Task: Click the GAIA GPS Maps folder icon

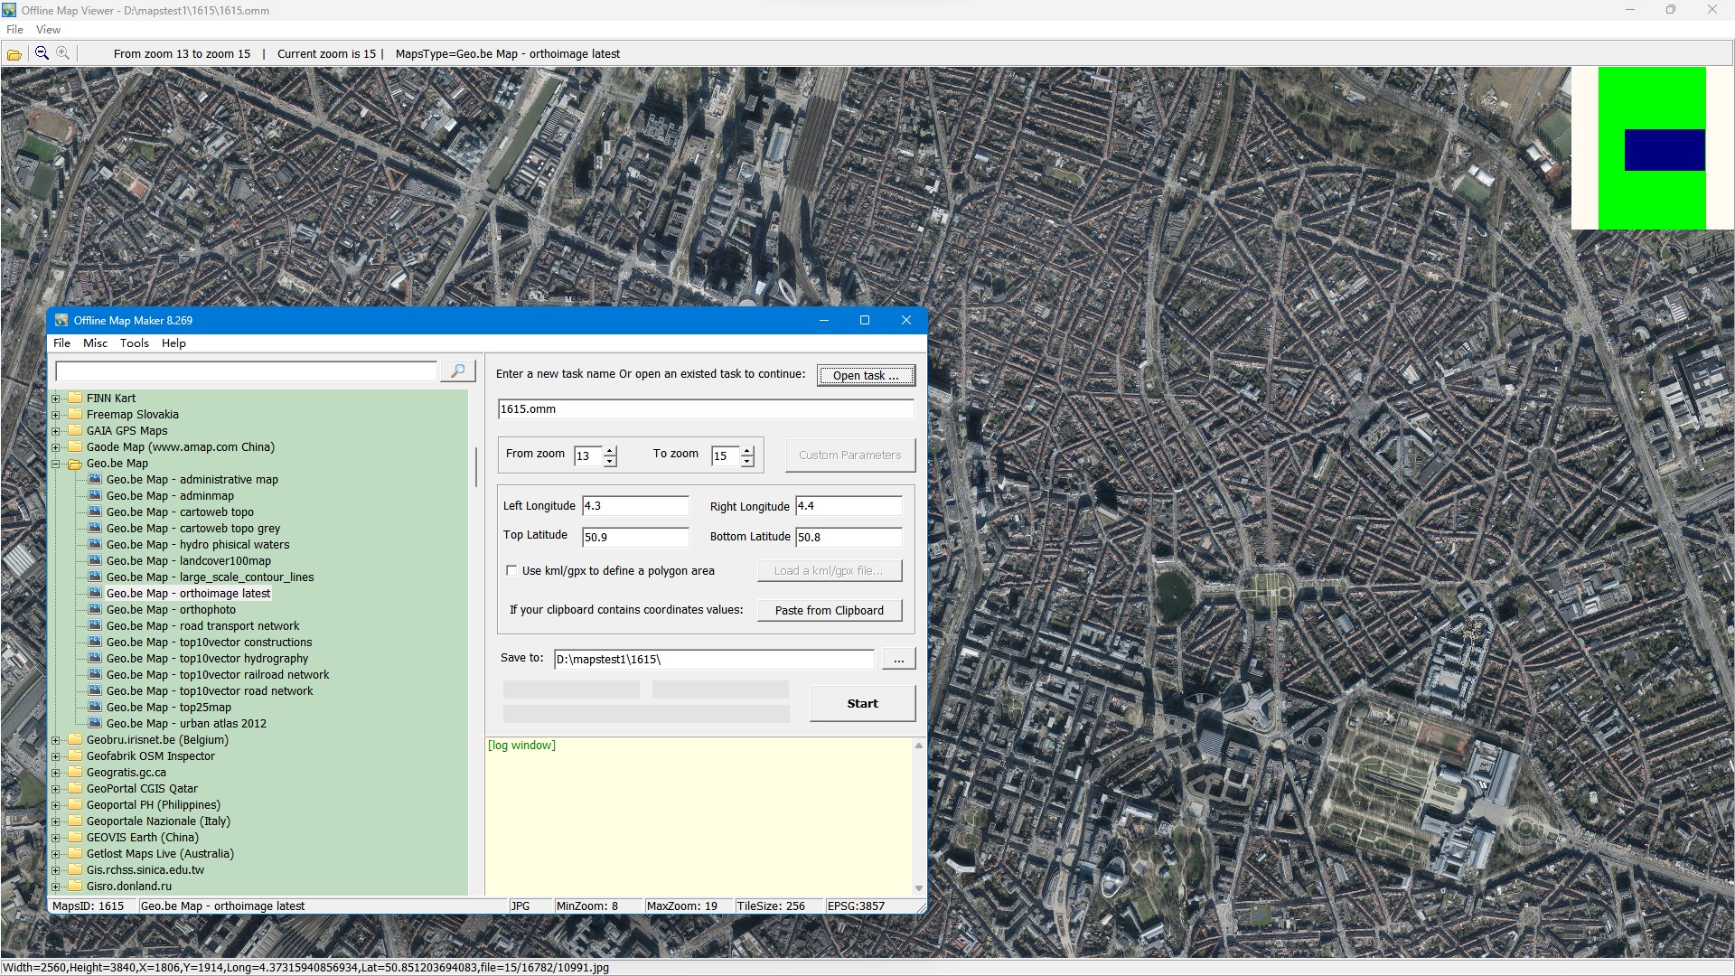Action: pyautogui.click(x=75, y=430)
